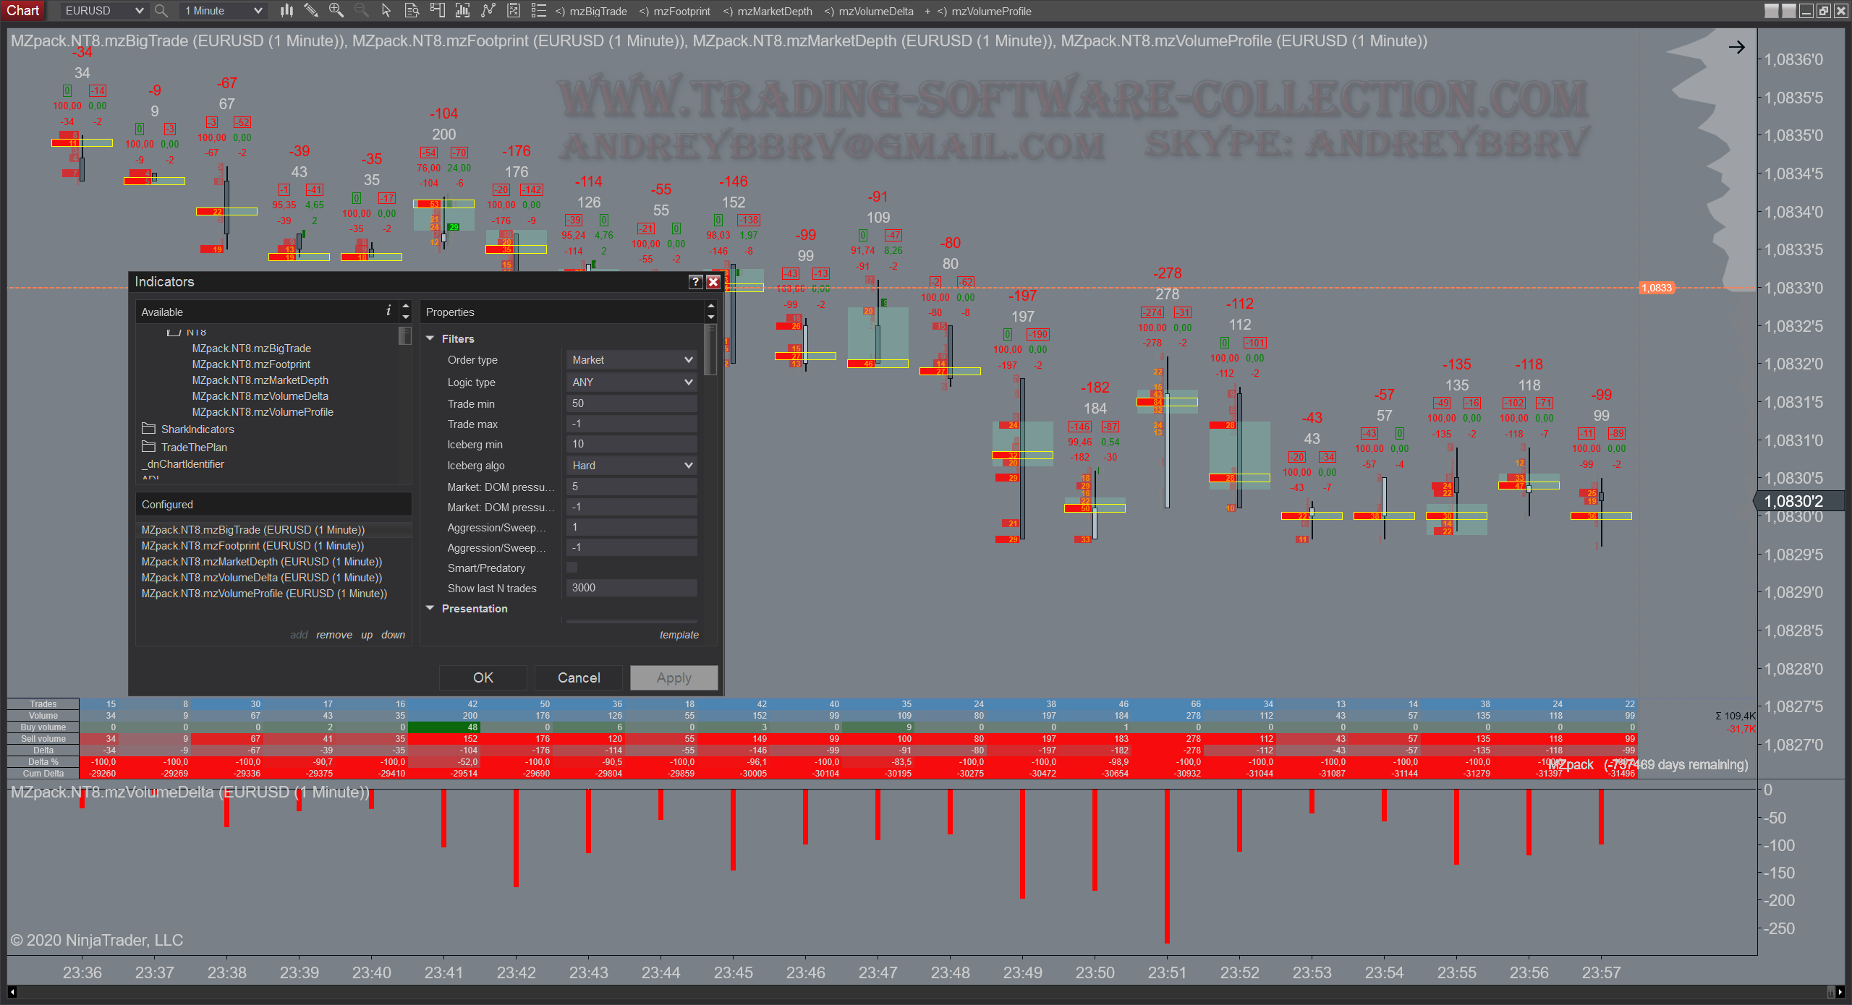
Task: Collapse the Filters section
Action: pyautogui.click(x=430, y=338)
